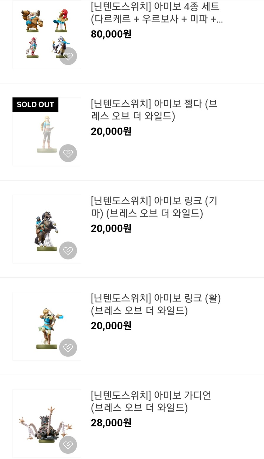Click the wishlist heart on amiibo Link (Rider)
Image resolution: width=264 pixels, height=459 pixels.
point(68,250)
